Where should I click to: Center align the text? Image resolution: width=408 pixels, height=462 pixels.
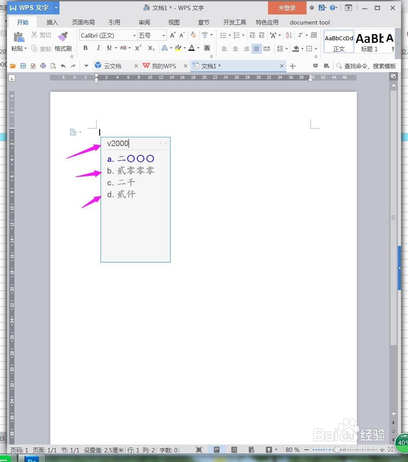click(x=235, y=49)
